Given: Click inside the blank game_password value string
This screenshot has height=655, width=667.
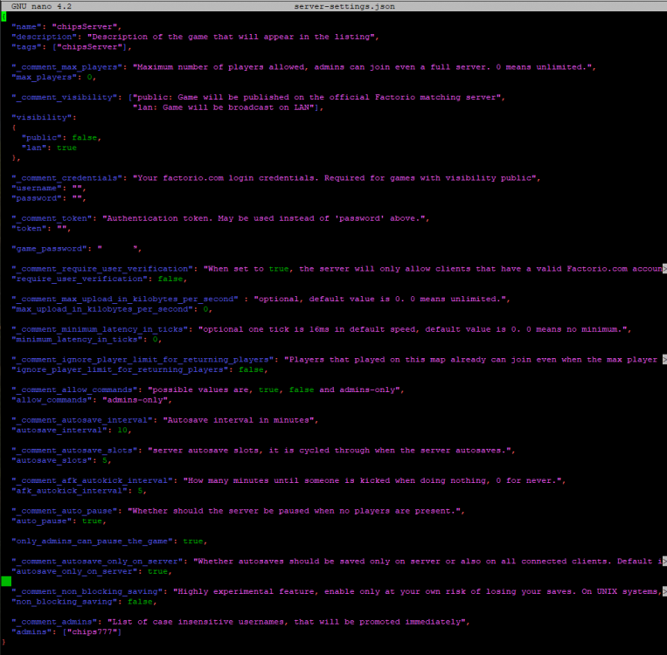Looking at the screenshot, I should [x=119, y=249].
